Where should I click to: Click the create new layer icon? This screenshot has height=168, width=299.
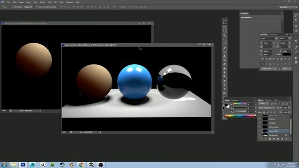coord(282,139)
